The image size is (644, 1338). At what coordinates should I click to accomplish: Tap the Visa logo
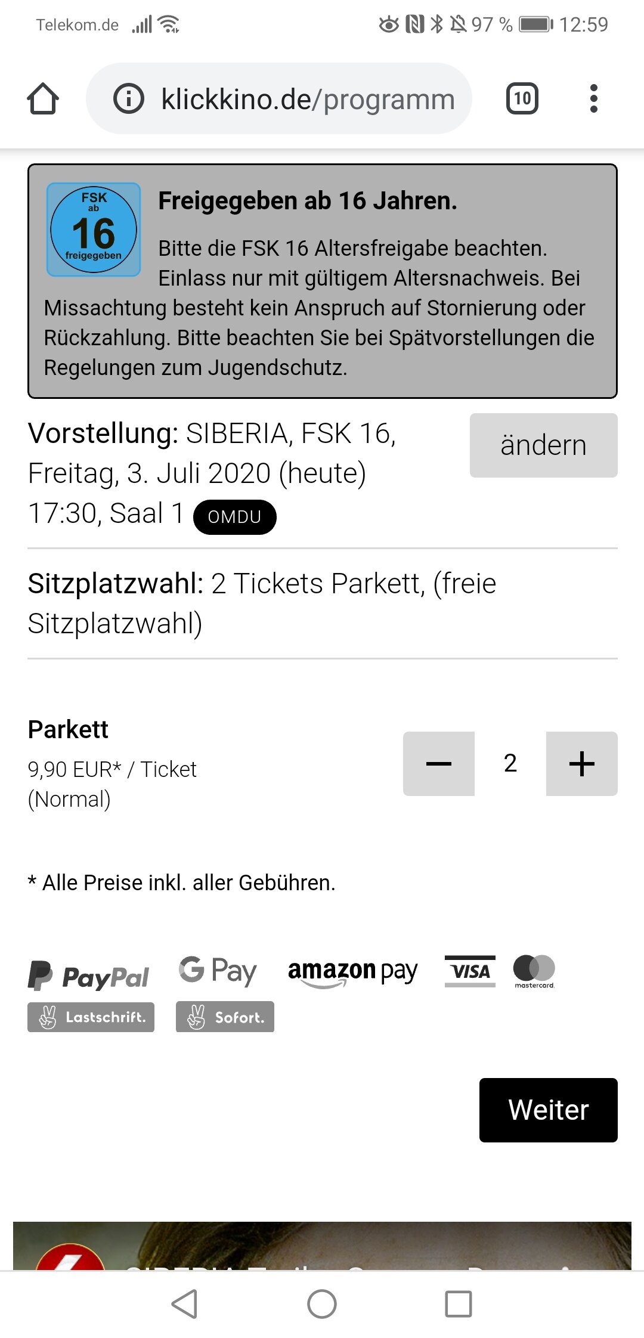[x=470, y=971]
